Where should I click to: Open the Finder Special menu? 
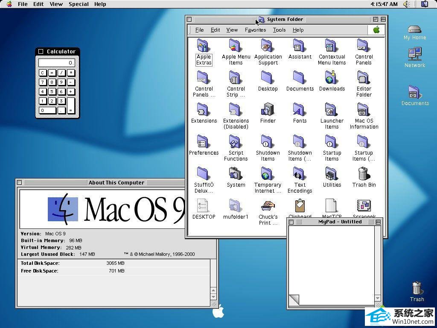[x=79, y=4]
